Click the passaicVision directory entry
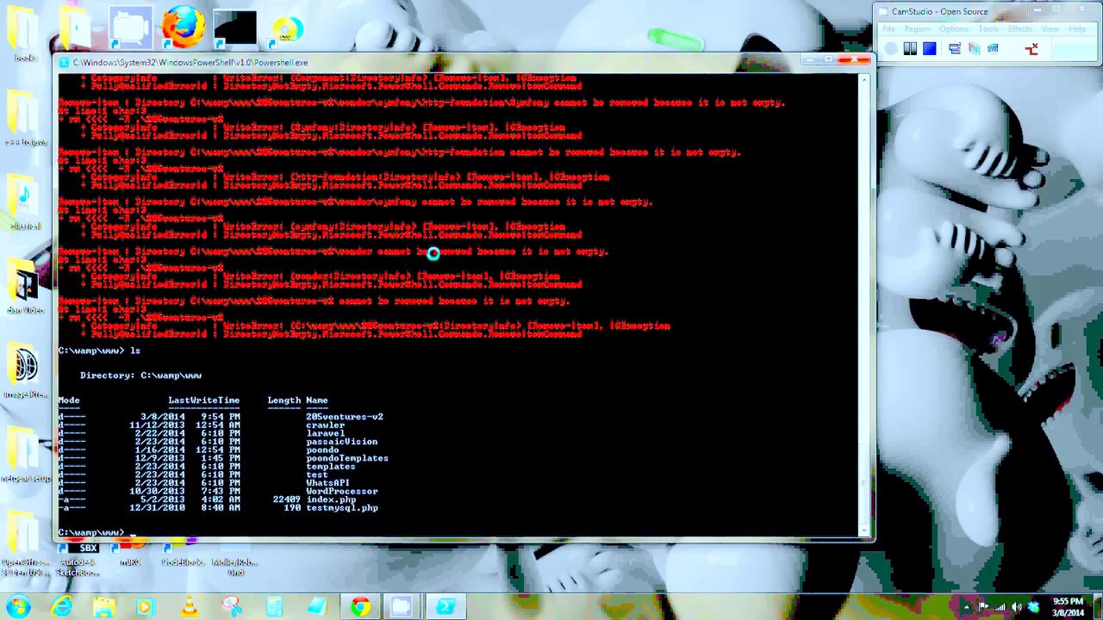Image resolution: width=1103 pixels, height=620 pixels. click(x=341, y=442)
